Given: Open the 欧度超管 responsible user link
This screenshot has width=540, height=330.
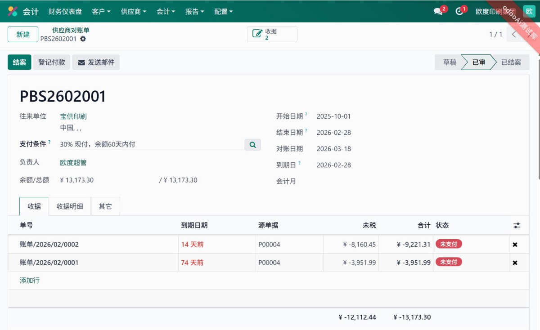Looking at the screenshot, I should [73, 163].
